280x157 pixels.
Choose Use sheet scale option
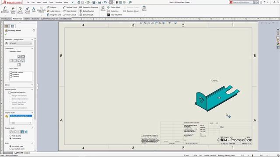point(10,146)
